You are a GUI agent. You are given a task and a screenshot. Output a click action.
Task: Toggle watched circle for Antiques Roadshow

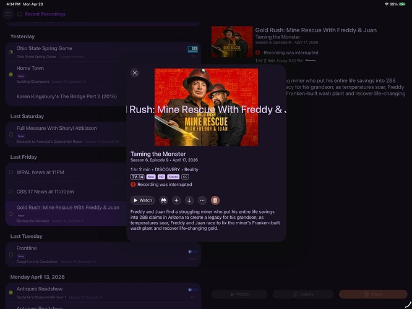tap(11, 292)
